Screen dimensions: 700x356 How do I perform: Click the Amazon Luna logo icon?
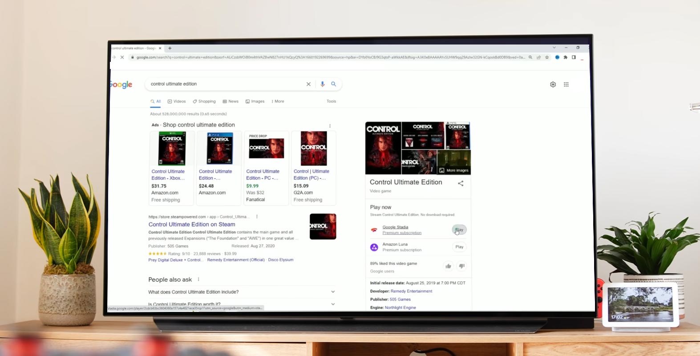[x=374, y=247]
